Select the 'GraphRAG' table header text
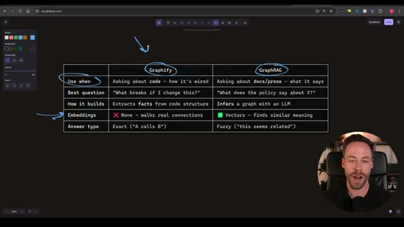This screenshot has height=227, width=404. (270, 70)
